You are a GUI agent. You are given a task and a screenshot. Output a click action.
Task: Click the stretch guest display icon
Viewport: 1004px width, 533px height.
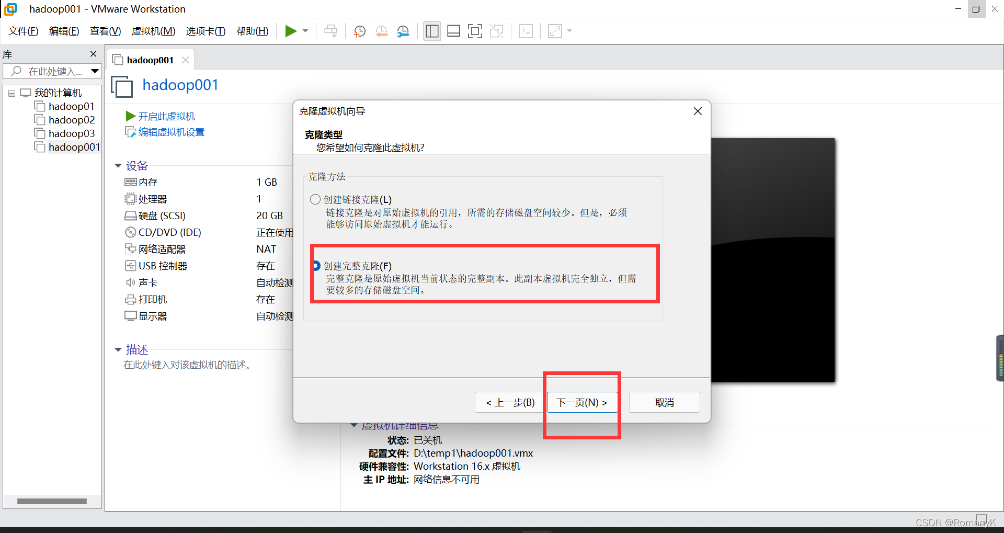coord(555,31)
